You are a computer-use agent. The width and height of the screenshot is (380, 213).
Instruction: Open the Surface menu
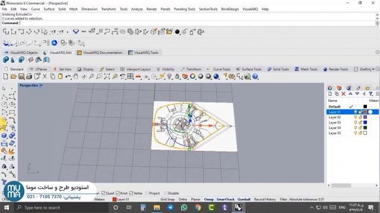click(x=49, y=9)
